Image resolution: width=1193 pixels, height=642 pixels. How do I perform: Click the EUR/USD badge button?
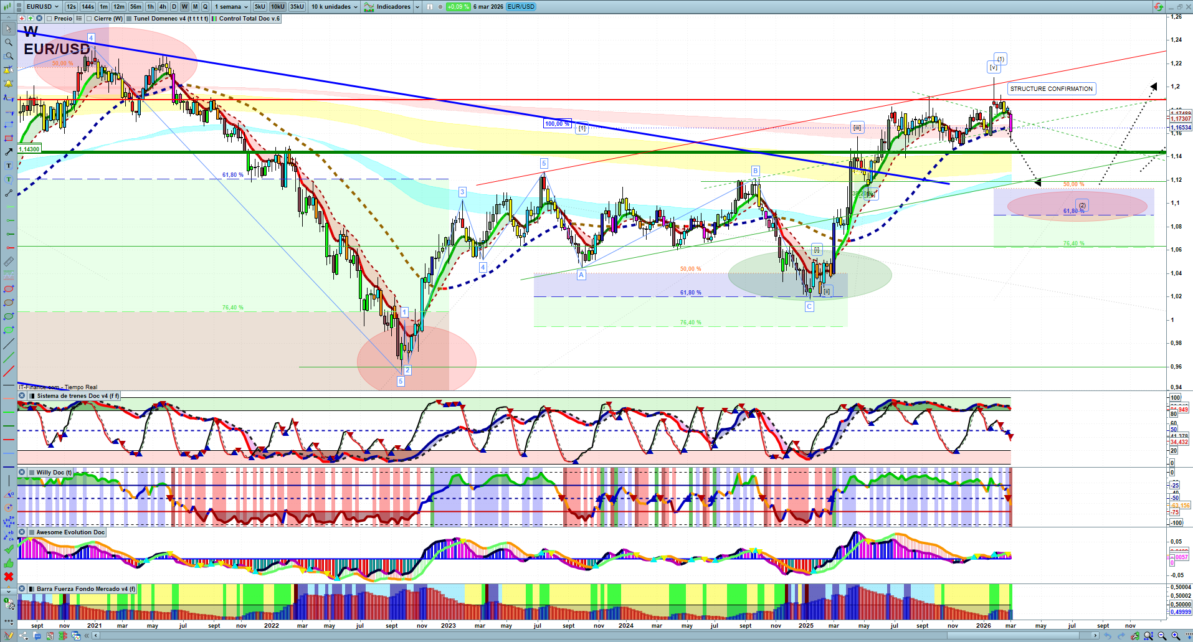pos(521,7)
